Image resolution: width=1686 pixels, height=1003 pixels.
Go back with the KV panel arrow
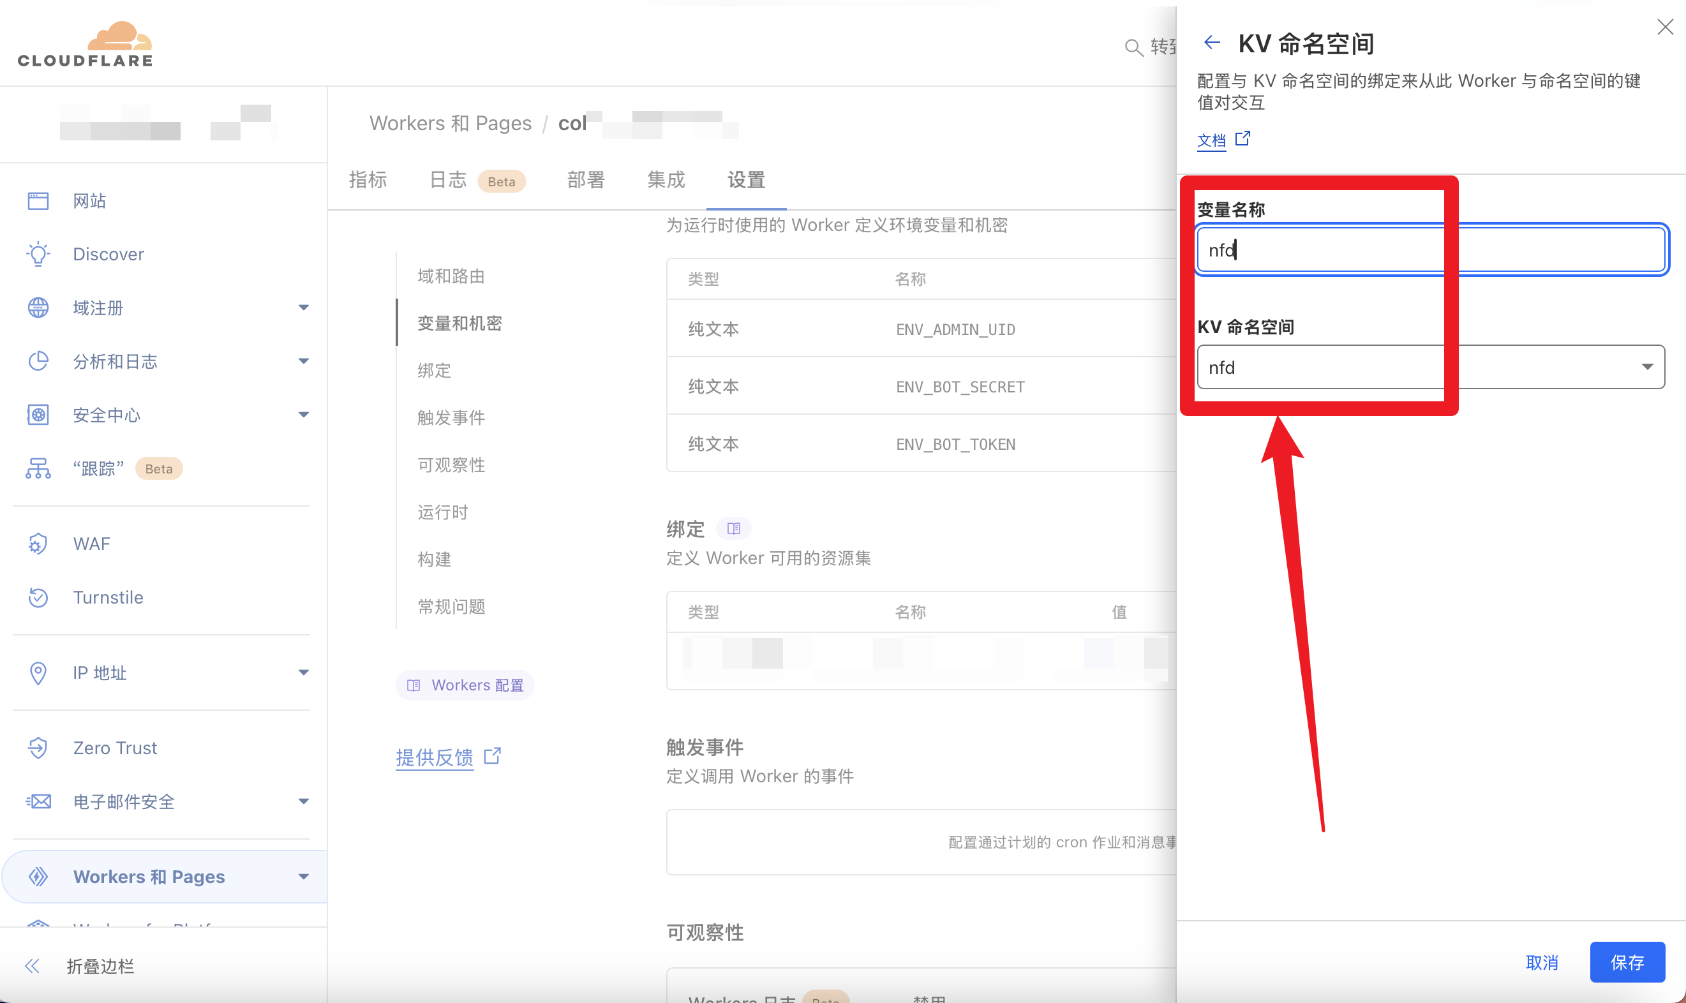point(1212,43)
